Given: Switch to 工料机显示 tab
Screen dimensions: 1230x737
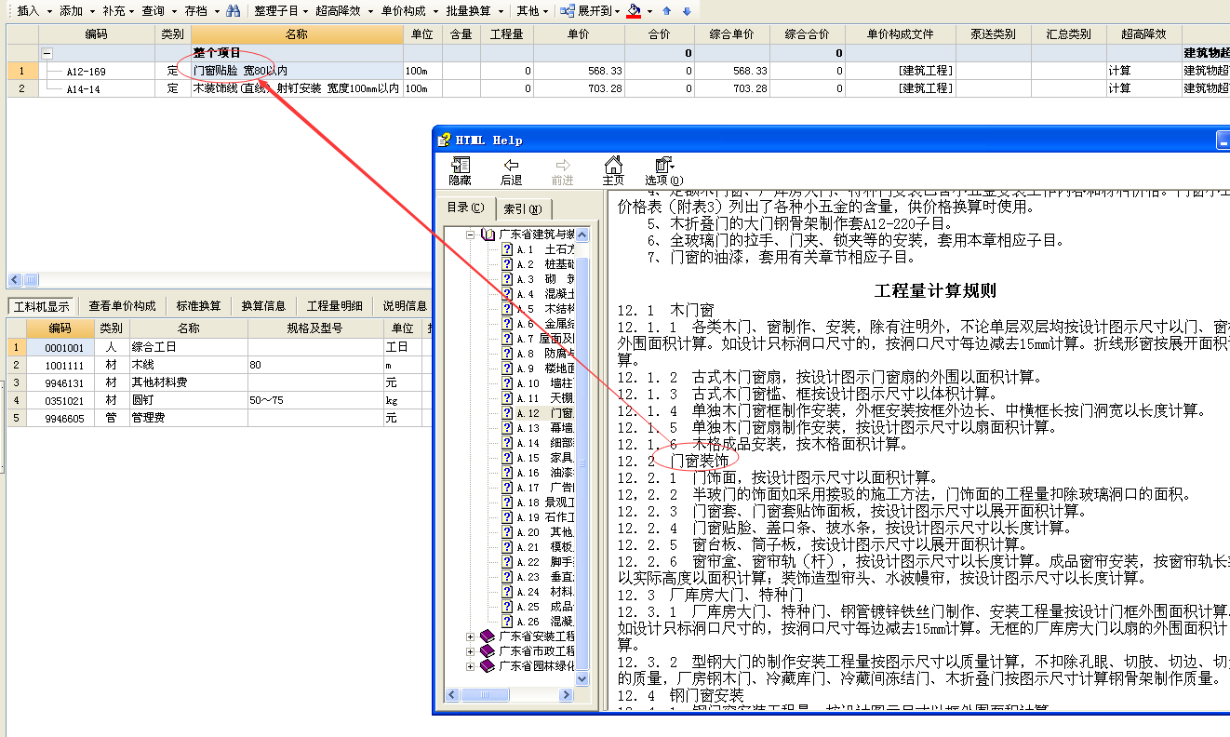Looking at the screenshot, I should click(42, 305).
